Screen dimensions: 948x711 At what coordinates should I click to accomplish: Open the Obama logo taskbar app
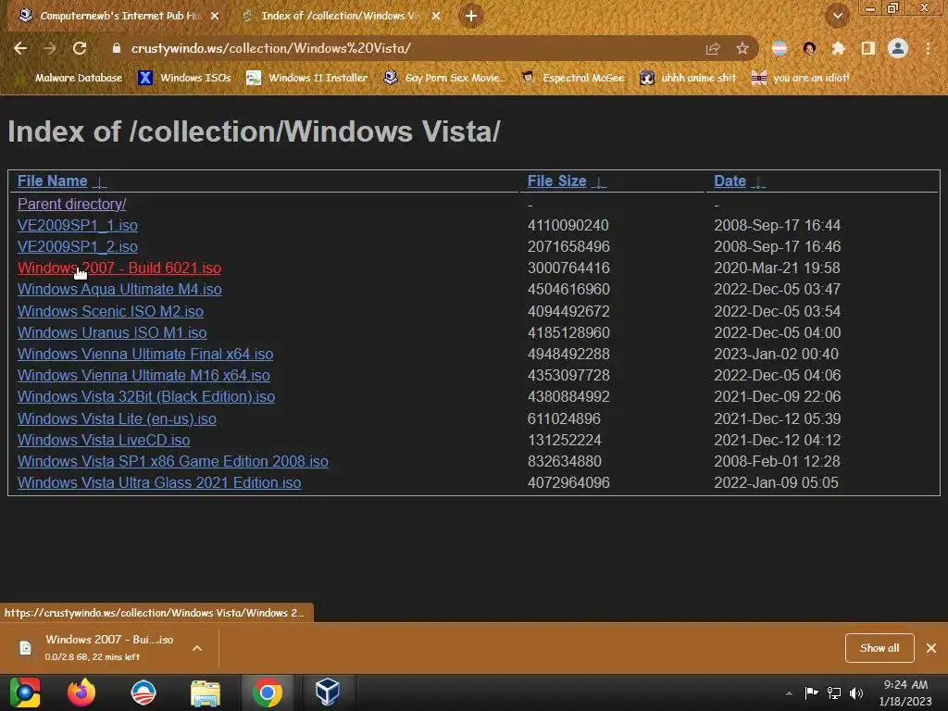[x=143, y=692]
